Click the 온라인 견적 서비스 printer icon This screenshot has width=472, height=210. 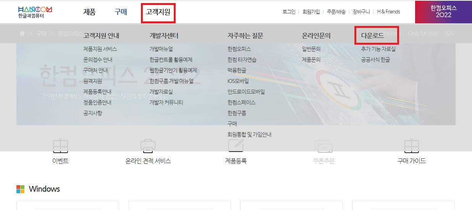coord(148,146)
